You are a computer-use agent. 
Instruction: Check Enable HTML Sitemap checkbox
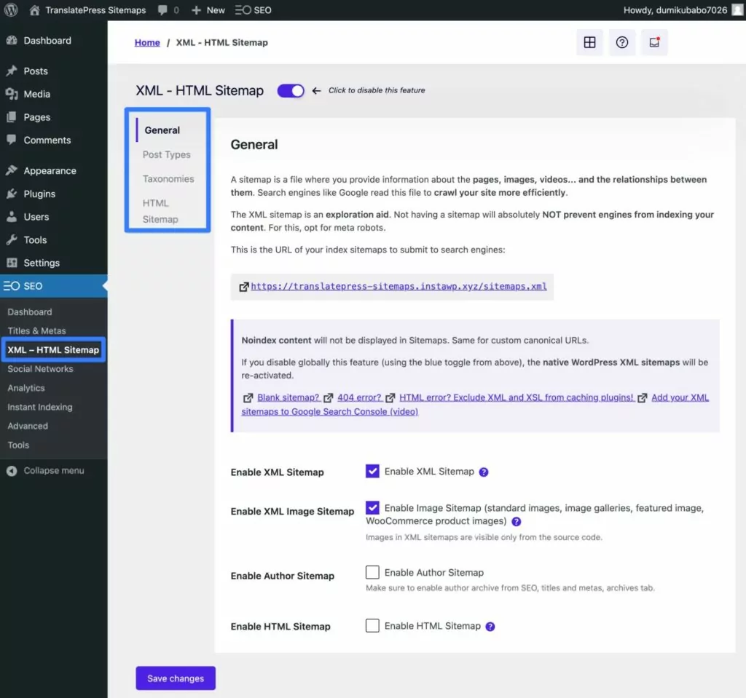tap(372, 625)
